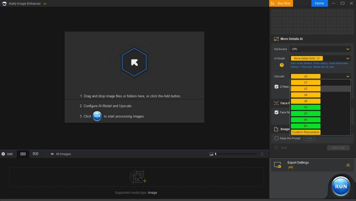Expand the AI Model dropdown

click(x=348, y=59)
